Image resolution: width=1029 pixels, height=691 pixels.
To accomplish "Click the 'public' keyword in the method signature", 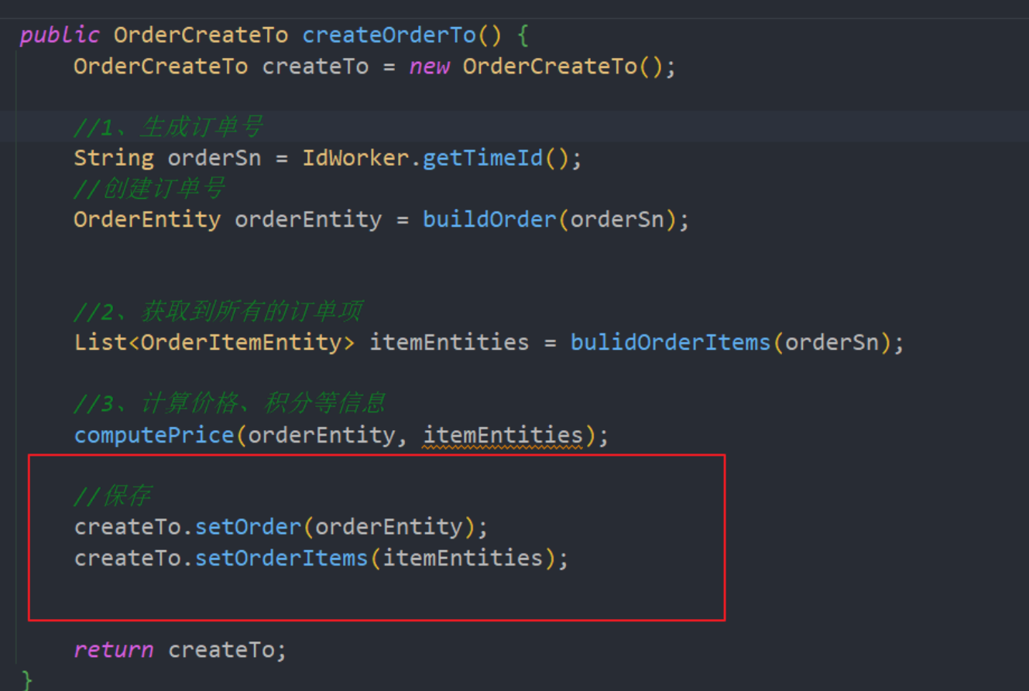I will tap(60, 36).
